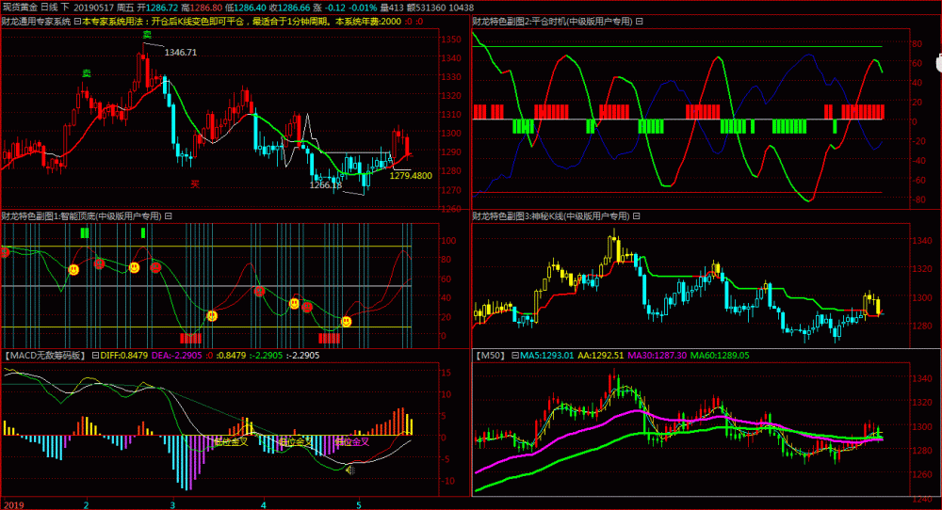Collapse the M50 indicator box icon

515,355
